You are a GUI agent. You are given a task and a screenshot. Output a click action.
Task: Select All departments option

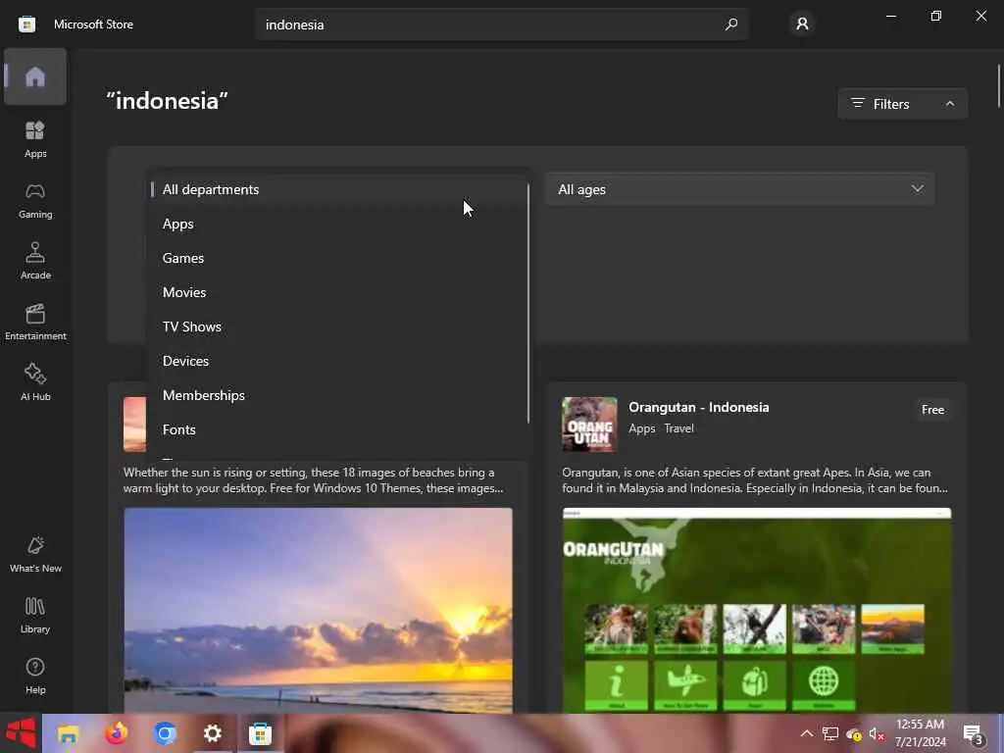pyautogui.click(x=337, y=189)
